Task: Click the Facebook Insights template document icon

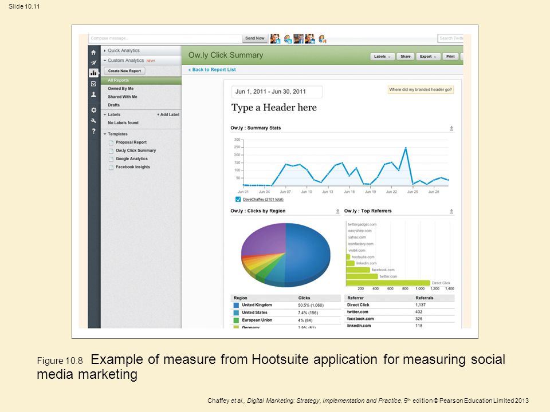Action: tap(111, 167)
